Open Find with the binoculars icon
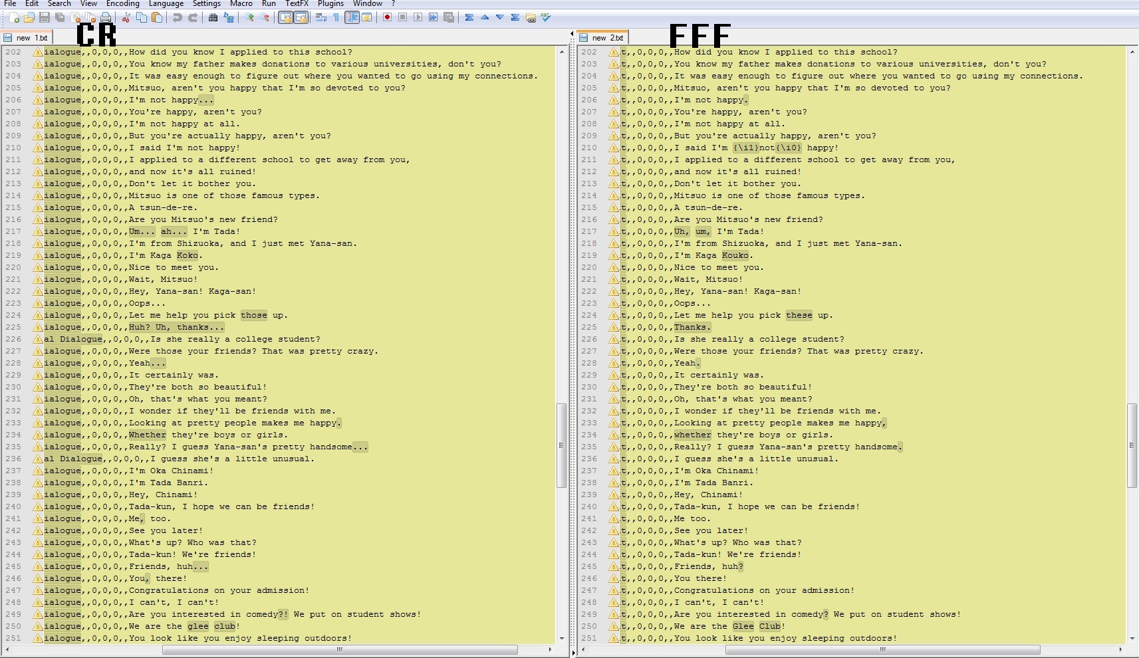This screenshot has height=658, width=1139. [x=213, y=17]
